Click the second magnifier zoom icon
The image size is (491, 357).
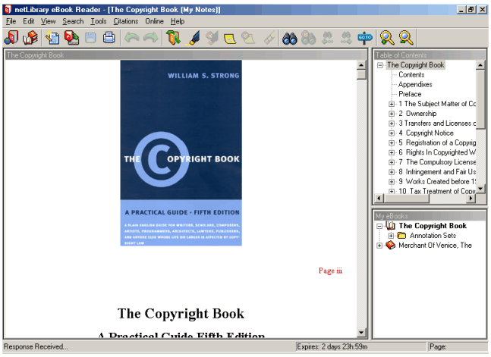coord(406,38)
